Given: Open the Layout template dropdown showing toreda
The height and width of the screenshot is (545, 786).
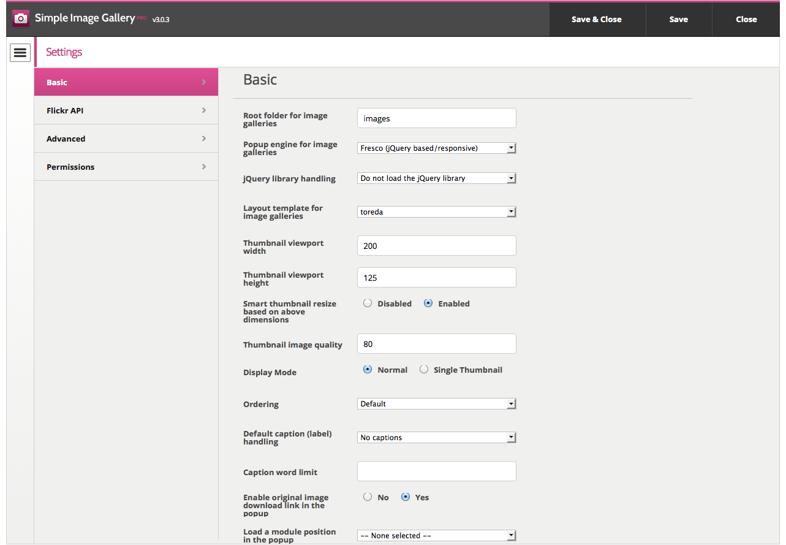Looking at the screenshot, I should pyautogui.click(x=437, y=212).
